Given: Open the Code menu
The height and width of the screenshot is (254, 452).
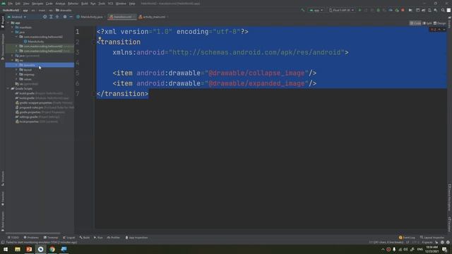Looking at the screenshot, I should click(x=49, y=4).
